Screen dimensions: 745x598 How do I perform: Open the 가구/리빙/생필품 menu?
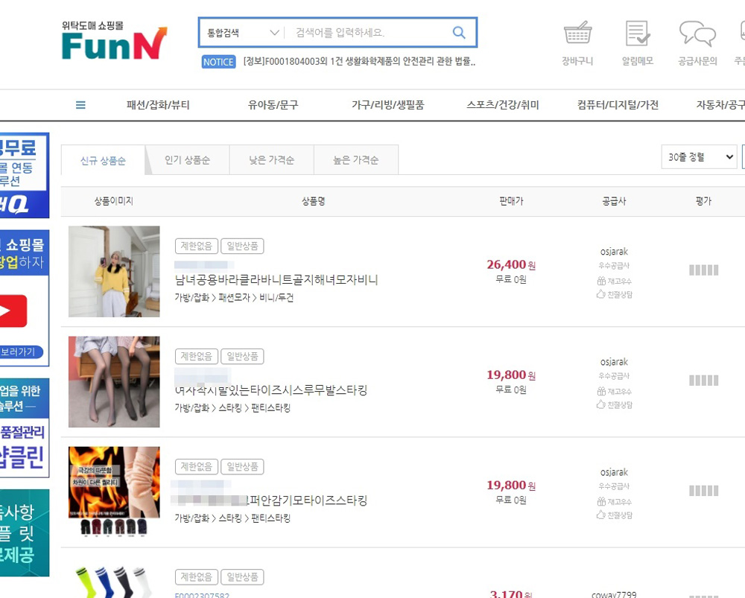pos(387,105)
